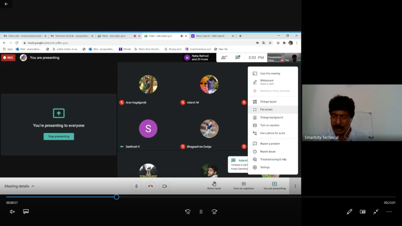Skip forward 30 seconds

click(215, 211)
